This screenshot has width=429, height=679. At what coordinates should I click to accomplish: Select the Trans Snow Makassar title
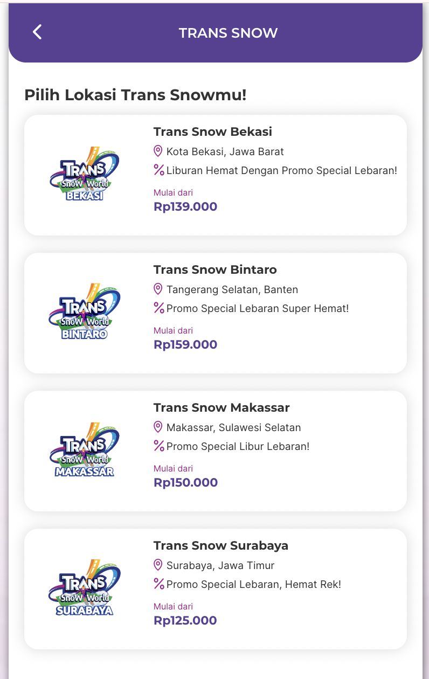pos(222,407)
